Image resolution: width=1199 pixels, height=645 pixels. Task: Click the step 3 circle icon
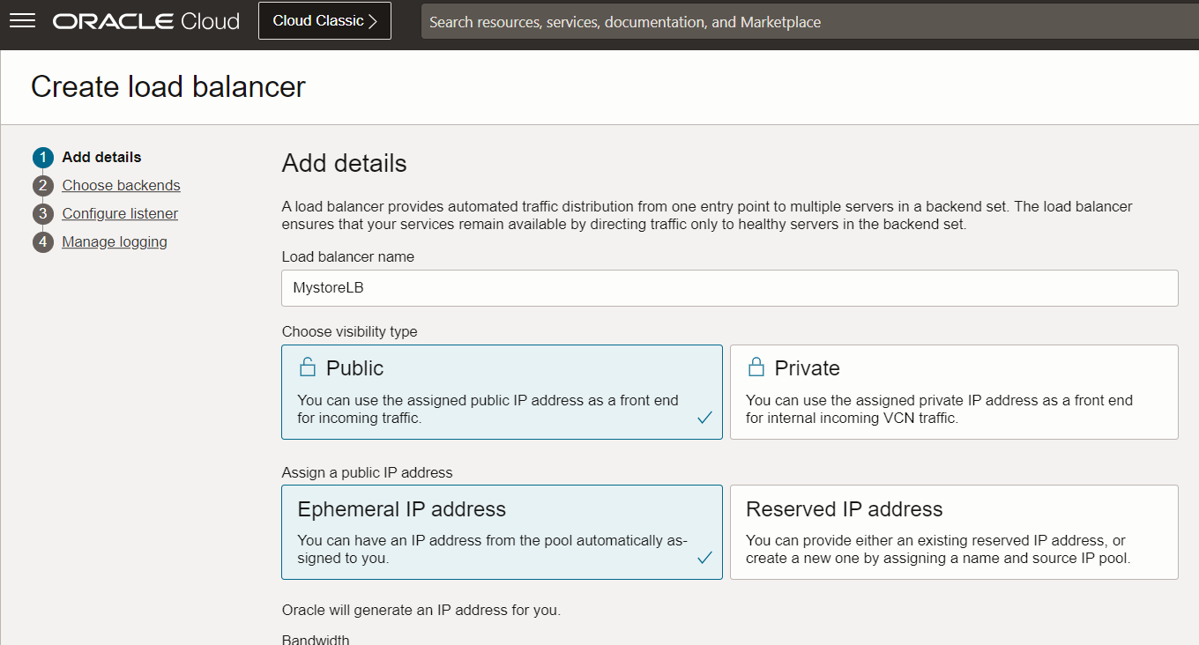pyautogui.click(x=43, y=214)
